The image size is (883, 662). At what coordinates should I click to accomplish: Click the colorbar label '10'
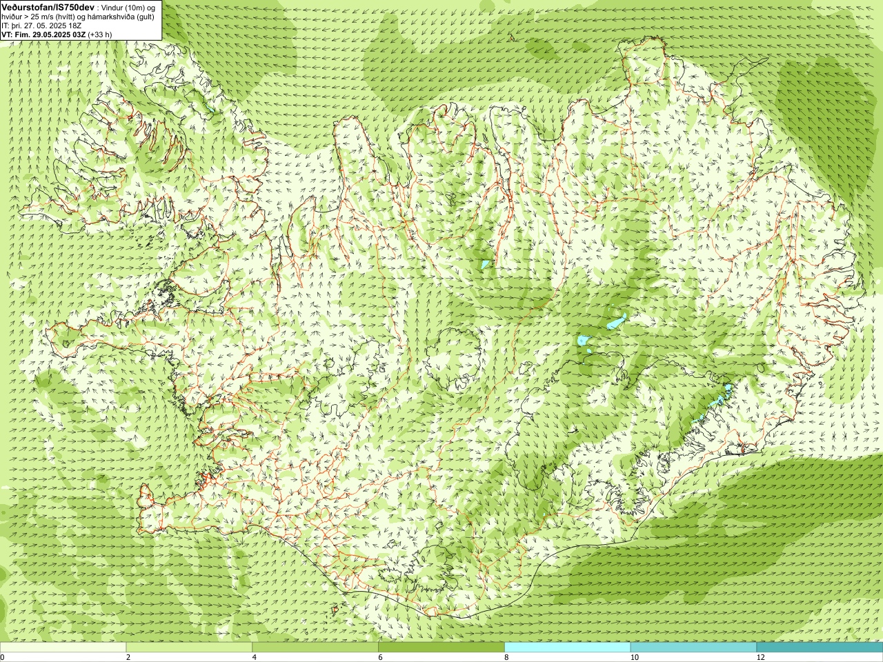[634, 658]
